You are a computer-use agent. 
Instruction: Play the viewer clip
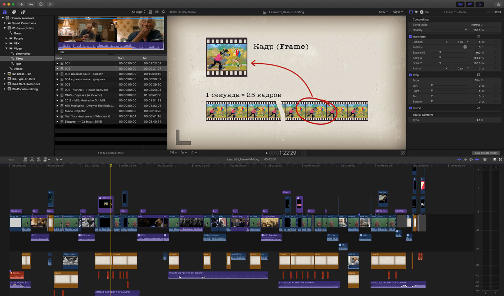click(266, 153)
